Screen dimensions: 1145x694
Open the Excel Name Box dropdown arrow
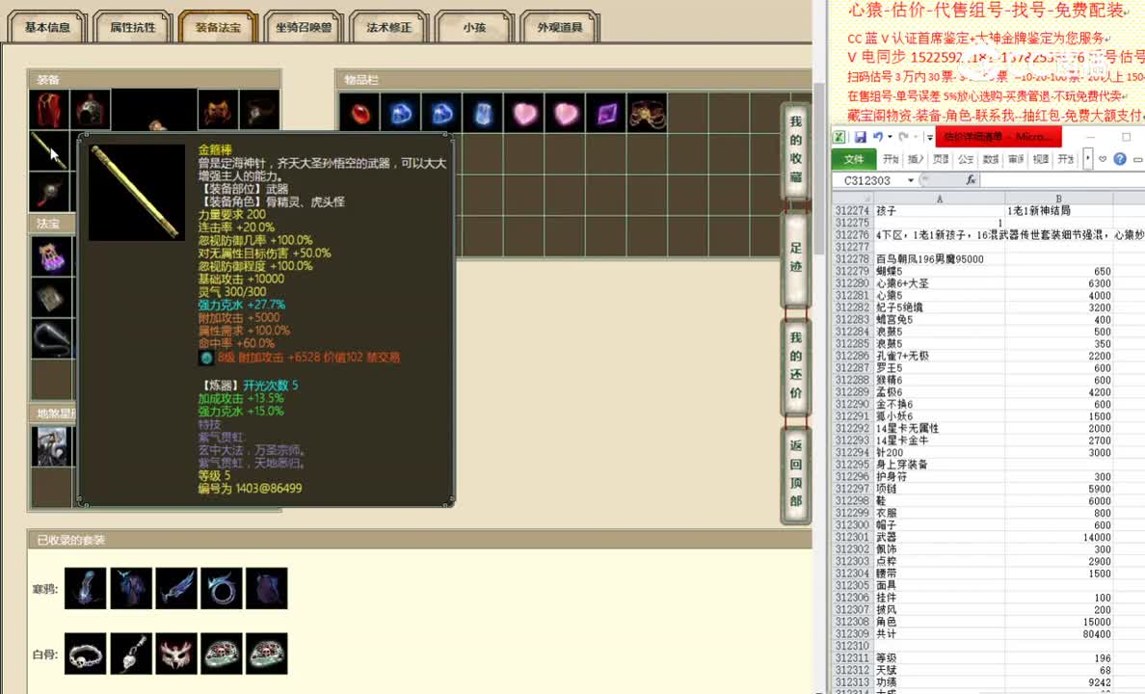(911, 180)
